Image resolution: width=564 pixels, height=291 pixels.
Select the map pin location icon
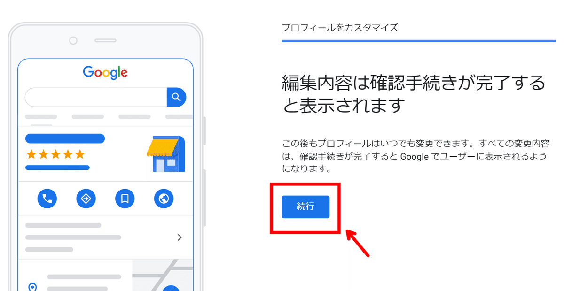point(32,287)
